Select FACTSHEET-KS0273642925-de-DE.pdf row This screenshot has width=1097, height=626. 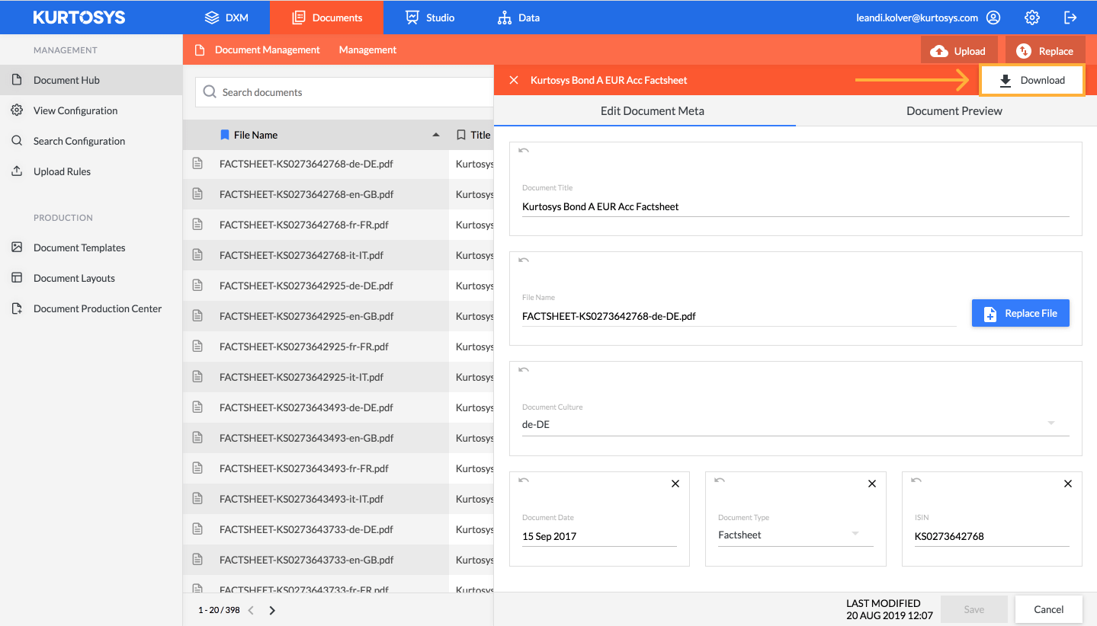338,286
